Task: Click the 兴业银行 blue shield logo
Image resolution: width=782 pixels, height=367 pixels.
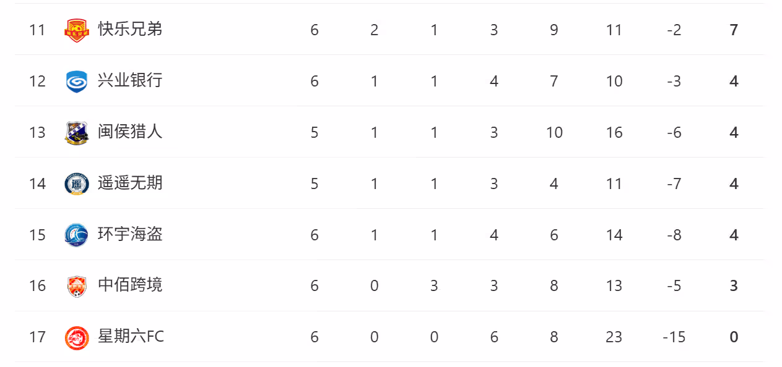Action: (x=77, y=82)
